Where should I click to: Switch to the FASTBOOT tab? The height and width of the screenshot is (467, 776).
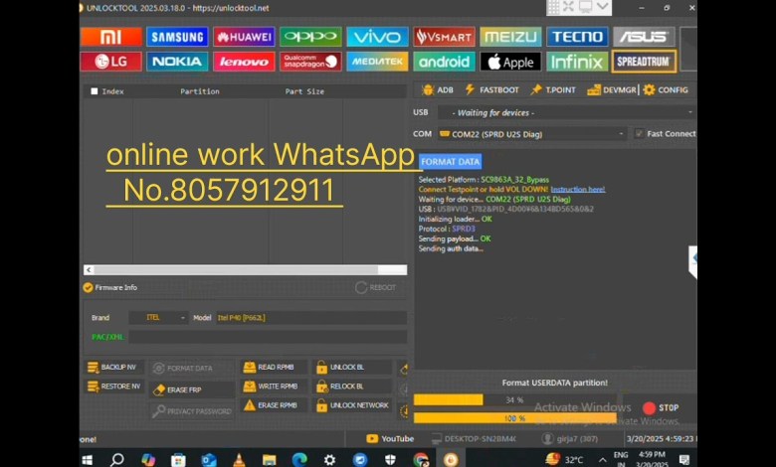(491, 89)
